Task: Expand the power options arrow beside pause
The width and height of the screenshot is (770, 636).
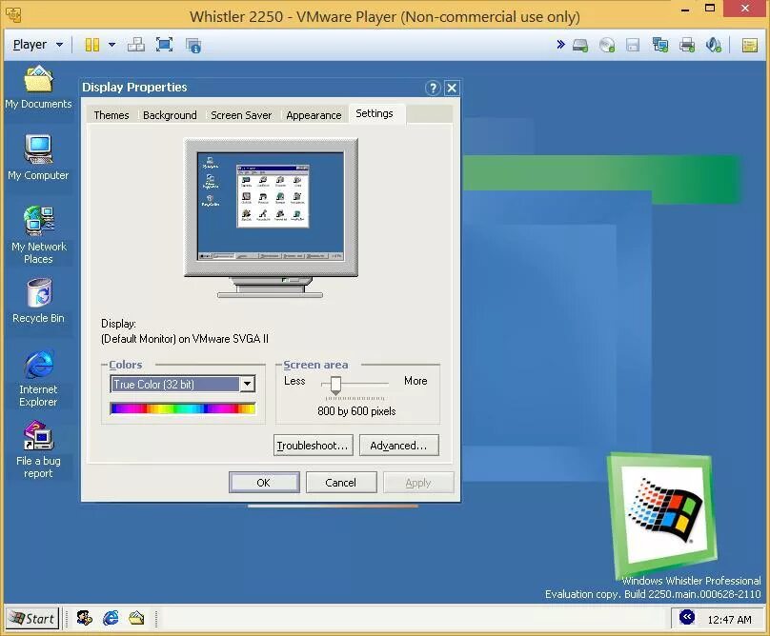Action: coord(111,45)
